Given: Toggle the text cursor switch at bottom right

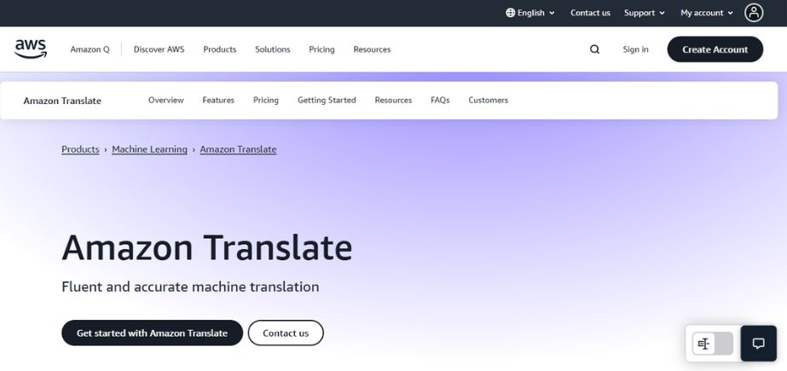Looking at the screenshot, I should pos(713,344).
